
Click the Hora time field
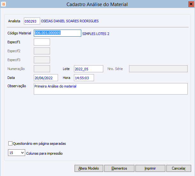[x=84, y=78]
